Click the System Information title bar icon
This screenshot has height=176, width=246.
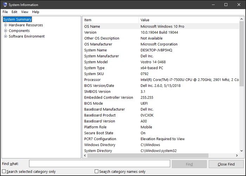click(x=5, y=5)
